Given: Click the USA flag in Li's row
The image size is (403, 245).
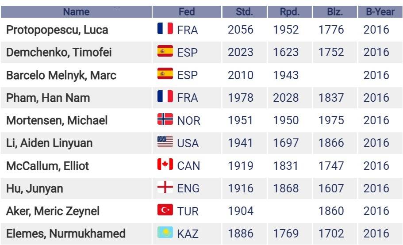Looking at the screenshot, I should pos(165,142).
